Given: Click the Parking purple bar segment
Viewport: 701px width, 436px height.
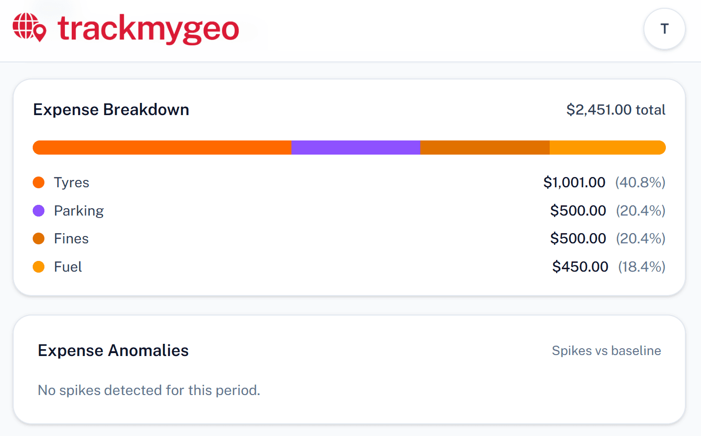Looking at the screenshot, I should [x=355, y=147].
